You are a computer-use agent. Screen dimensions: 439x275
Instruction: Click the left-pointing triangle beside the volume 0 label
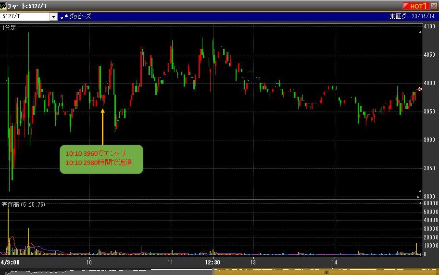coord(420,254)
